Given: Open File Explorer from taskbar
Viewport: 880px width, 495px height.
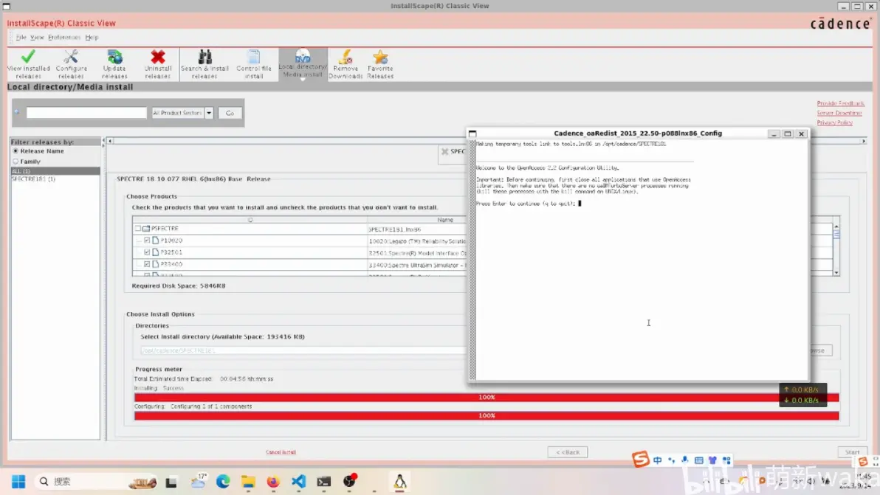Looking at the screenshot, I should tap(248, 482).
